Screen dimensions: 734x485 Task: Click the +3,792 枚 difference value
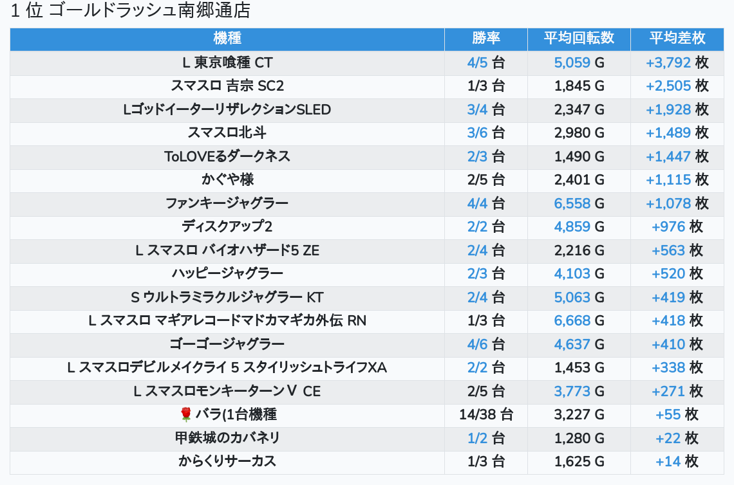point(677,62)
